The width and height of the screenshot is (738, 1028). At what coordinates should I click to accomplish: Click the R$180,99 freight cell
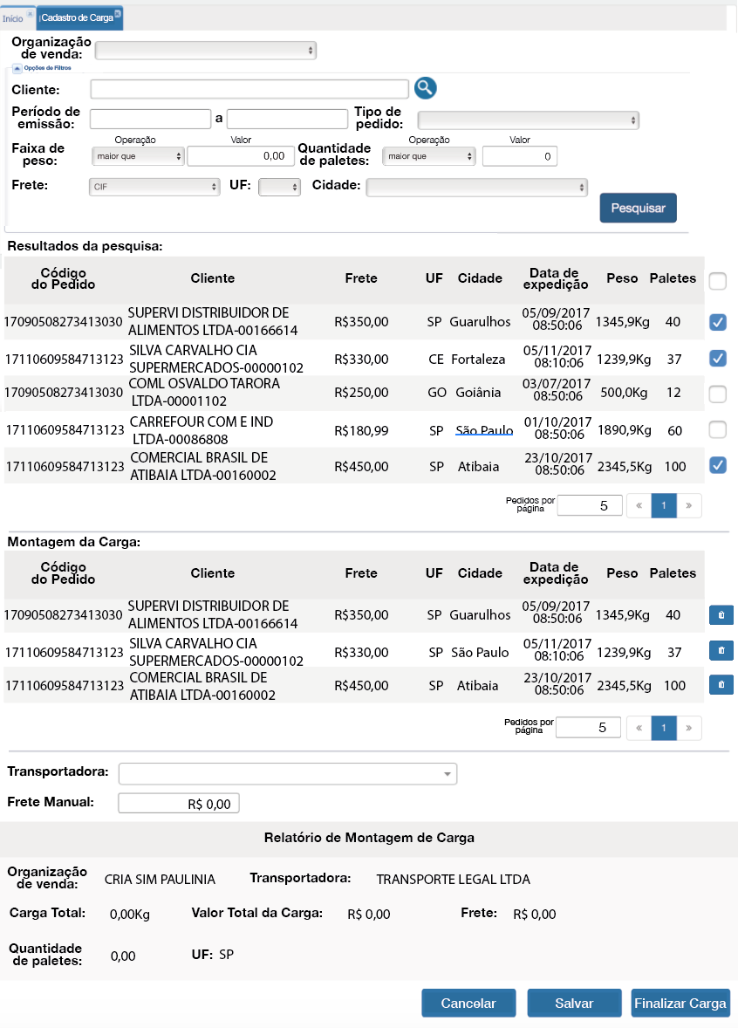coord(361,431)
